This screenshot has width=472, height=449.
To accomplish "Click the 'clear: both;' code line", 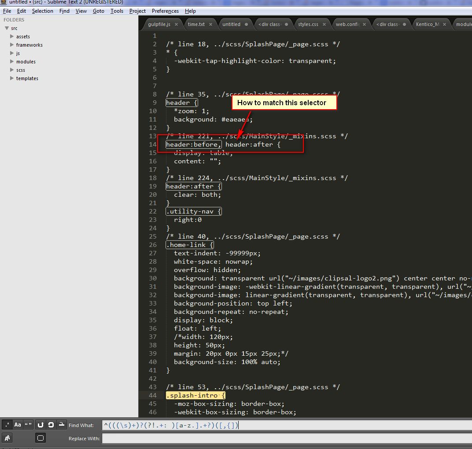I will click(x=197, y=195).
